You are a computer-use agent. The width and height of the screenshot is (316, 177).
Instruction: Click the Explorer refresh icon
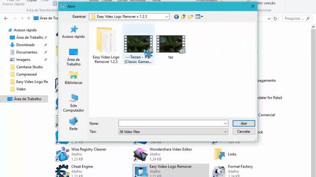click(x=275, y=19)
